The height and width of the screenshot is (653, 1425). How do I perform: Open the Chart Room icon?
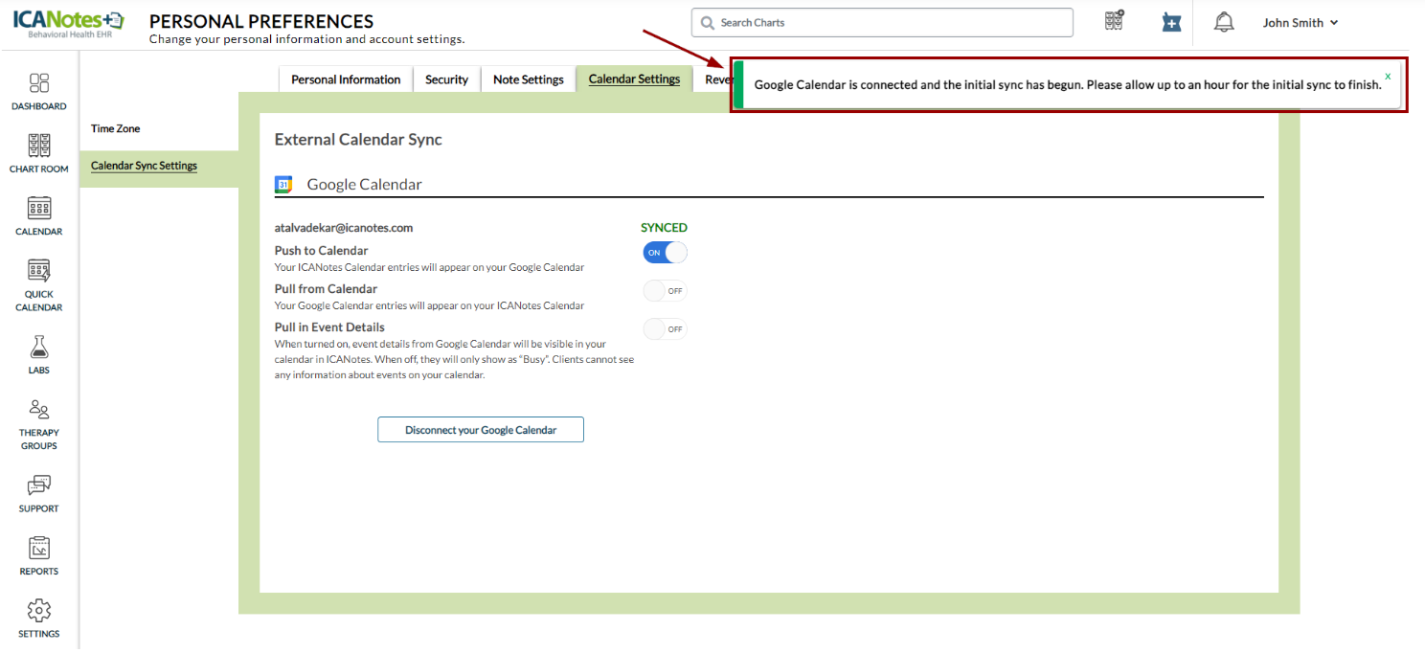39,146
